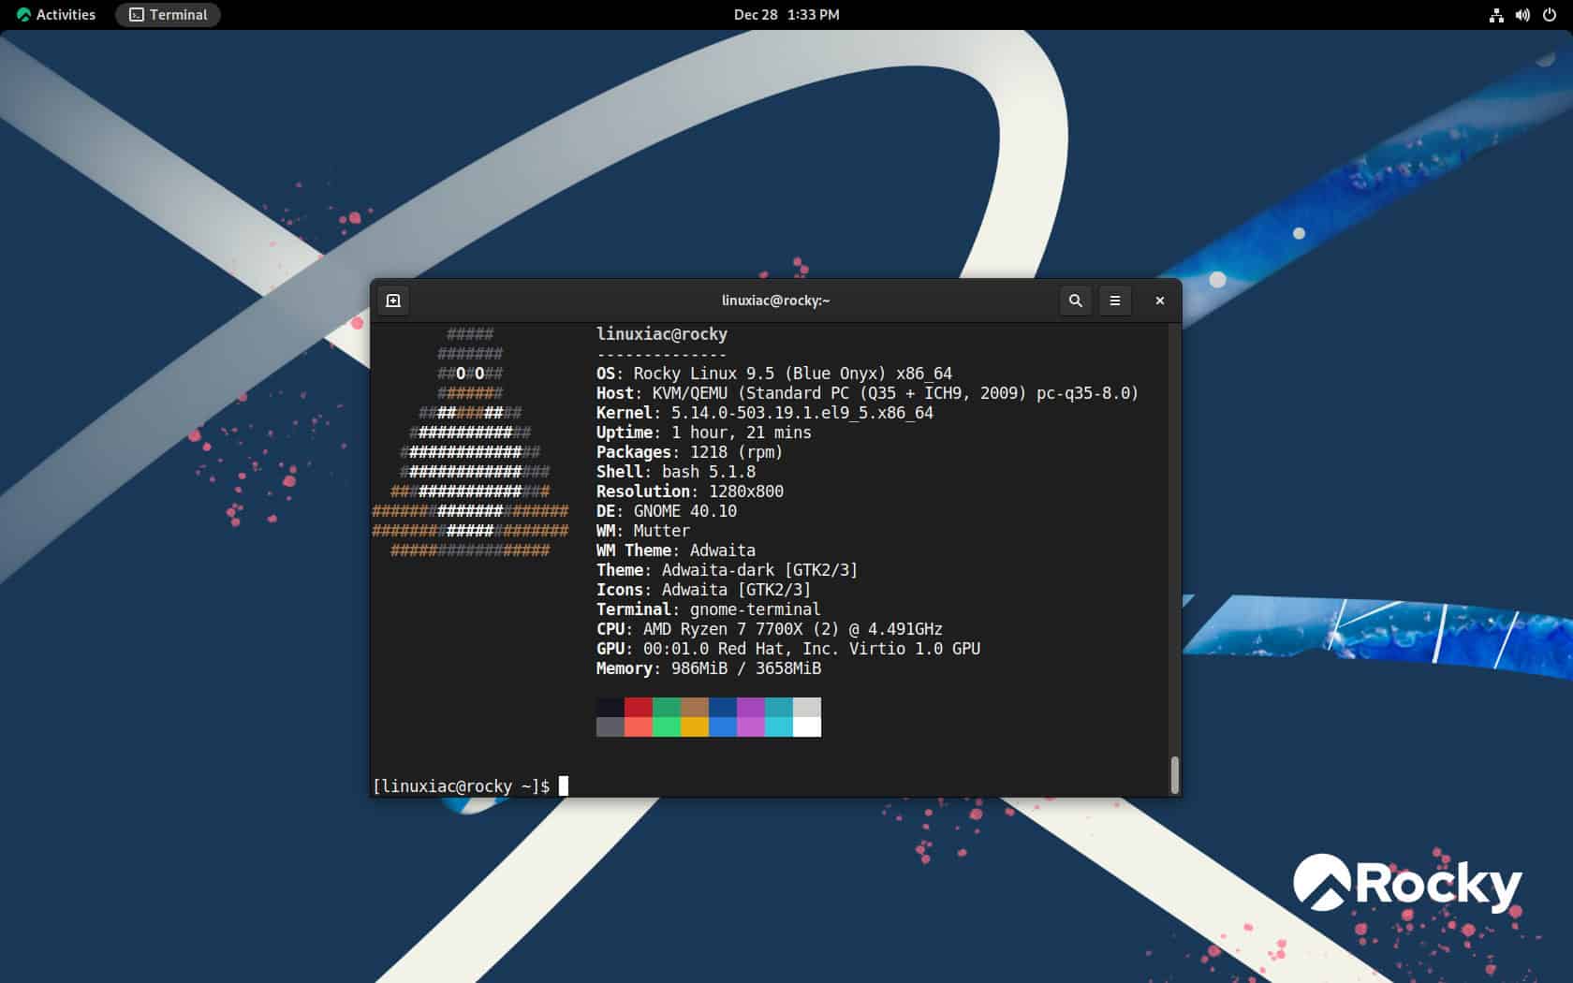Screen dimensions: 1573x983
Task: Open the calendar by clicking Dec 28 1:33 PM
Action: coord(786,14)
